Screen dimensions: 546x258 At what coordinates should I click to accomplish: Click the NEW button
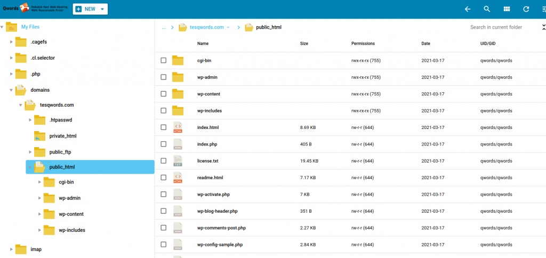click(x=90, y=9)
